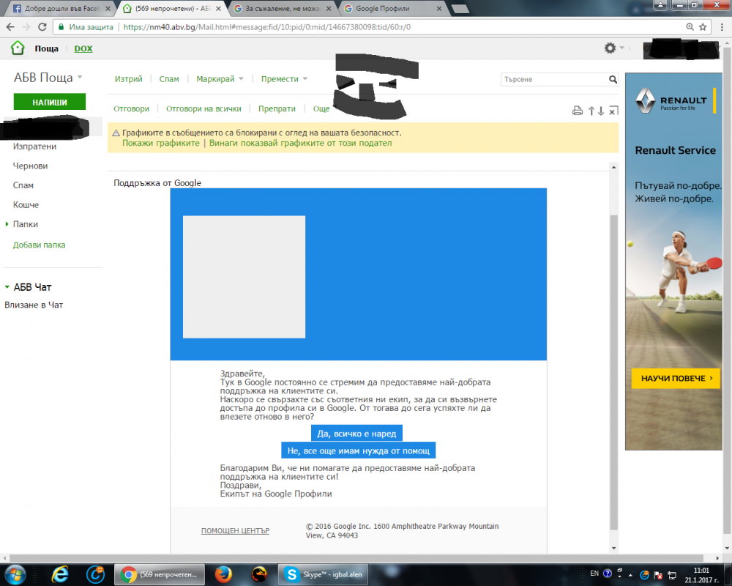The image size is (732, 586).
Task: Click 'Винаги показвай графиките' link
Action: (301, 143)
